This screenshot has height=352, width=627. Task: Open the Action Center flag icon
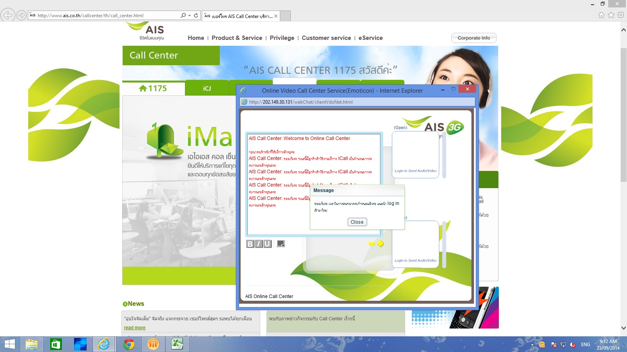point(554,345)
